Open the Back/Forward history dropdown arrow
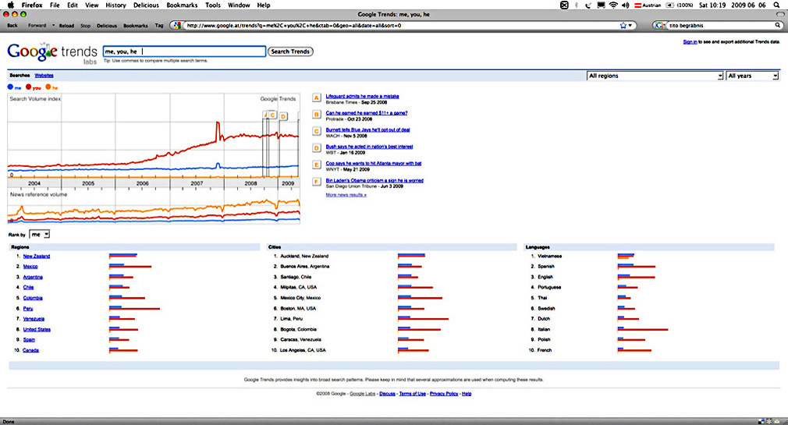Screen dimensions: 788x425 pos(53,25)
